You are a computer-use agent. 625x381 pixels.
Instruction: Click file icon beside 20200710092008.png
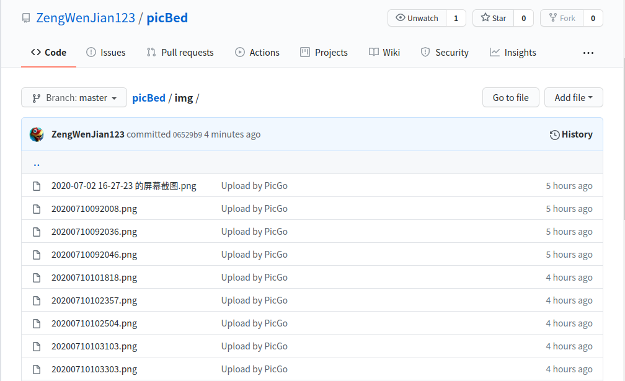37,209
